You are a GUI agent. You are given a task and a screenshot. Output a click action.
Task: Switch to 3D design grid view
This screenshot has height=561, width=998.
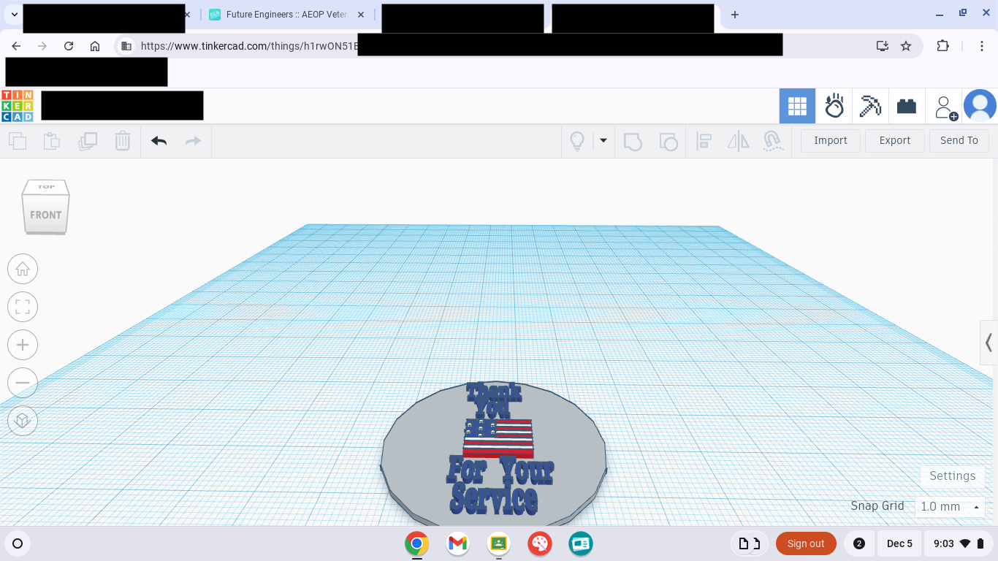click(x=797, y=107)
